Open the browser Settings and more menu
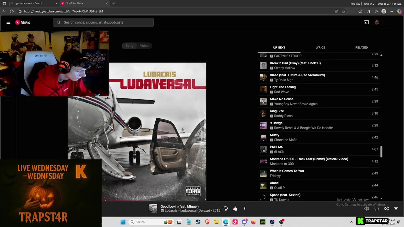 (391, 11)
